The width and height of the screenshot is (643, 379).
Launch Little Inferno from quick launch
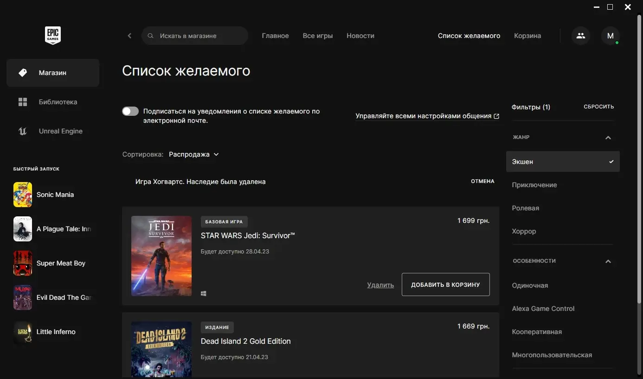pyautogui.click(x=53, y=332)
